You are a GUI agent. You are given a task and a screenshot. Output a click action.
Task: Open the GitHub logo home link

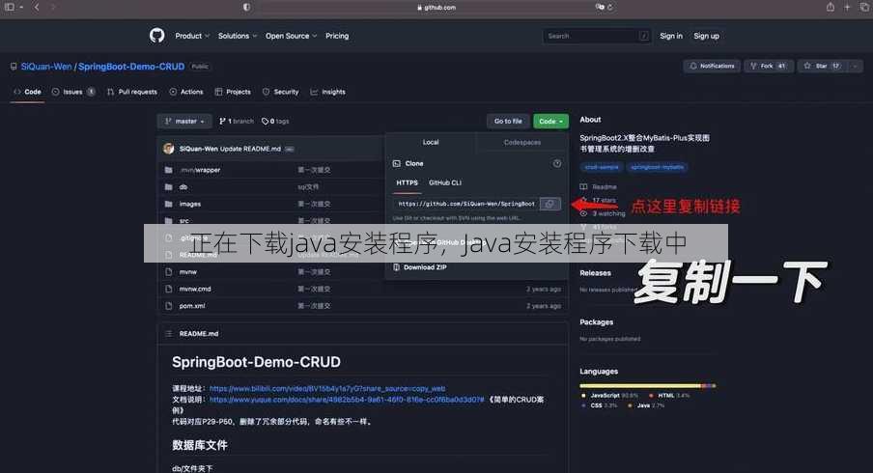pyautogui.click(x=157, y=36)
